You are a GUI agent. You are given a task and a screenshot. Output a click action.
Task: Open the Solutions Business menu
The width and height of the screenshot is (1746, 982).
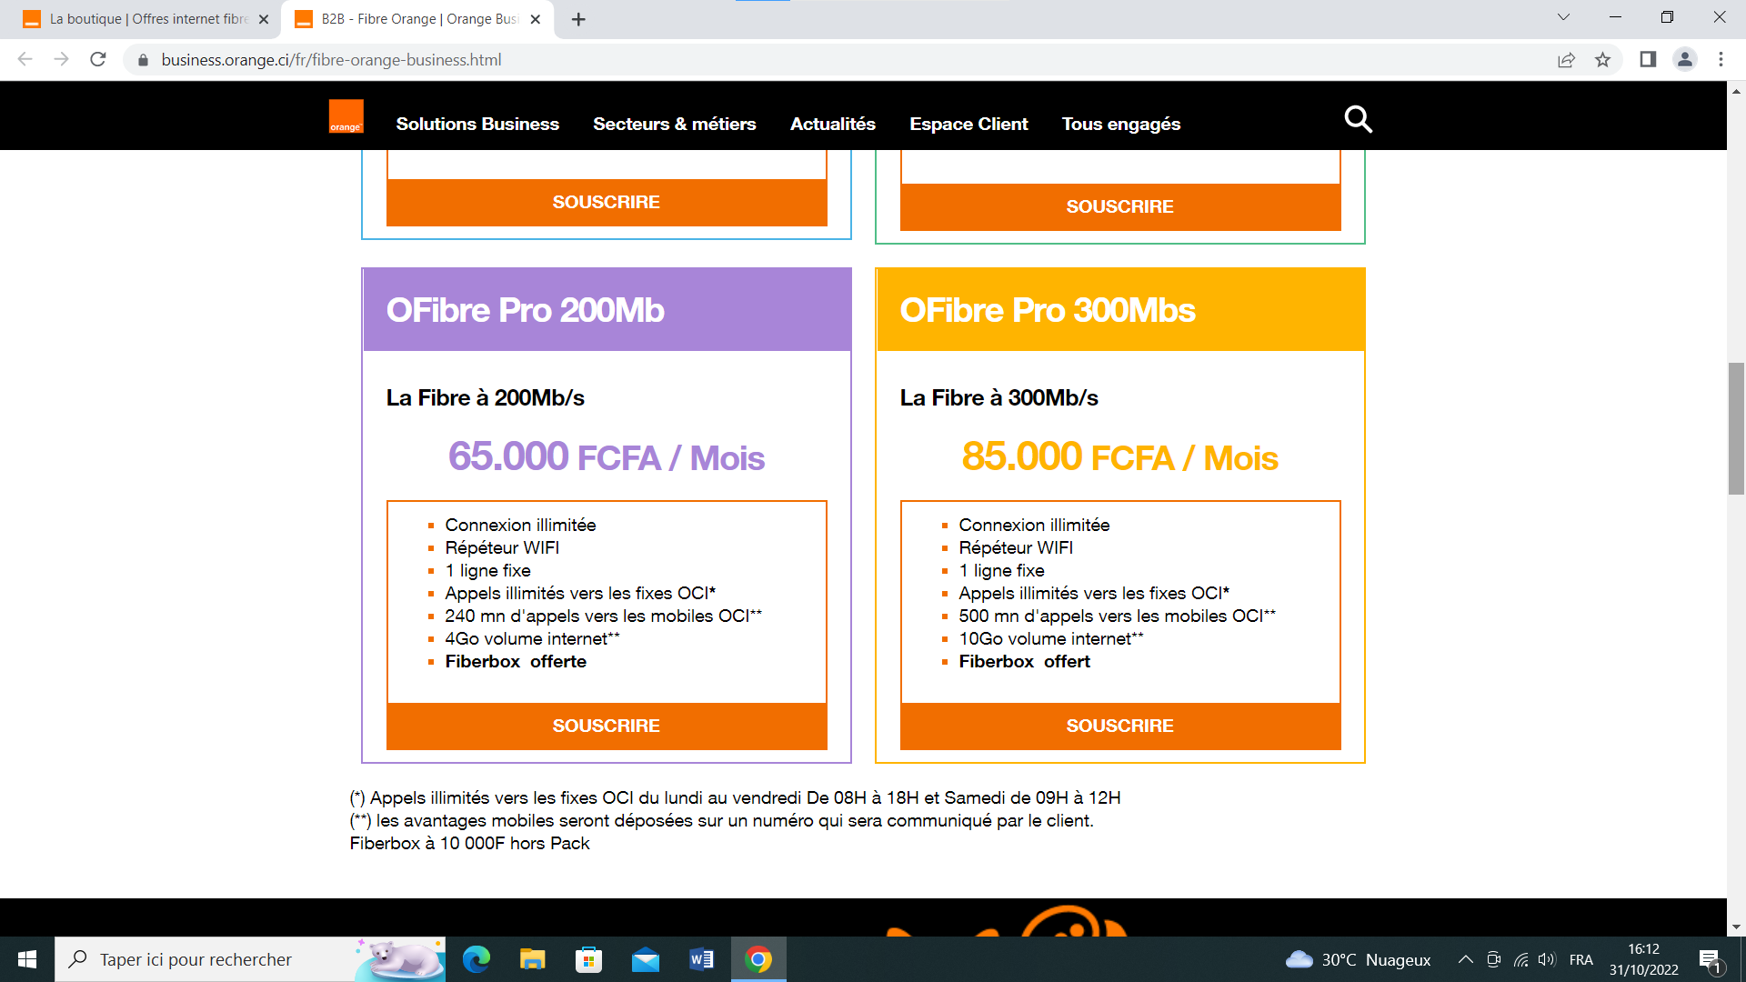(477, 124)
